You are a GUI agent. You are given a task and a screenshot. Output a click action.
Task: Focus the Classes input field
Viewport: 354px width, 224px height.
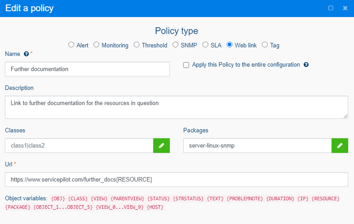79,146
